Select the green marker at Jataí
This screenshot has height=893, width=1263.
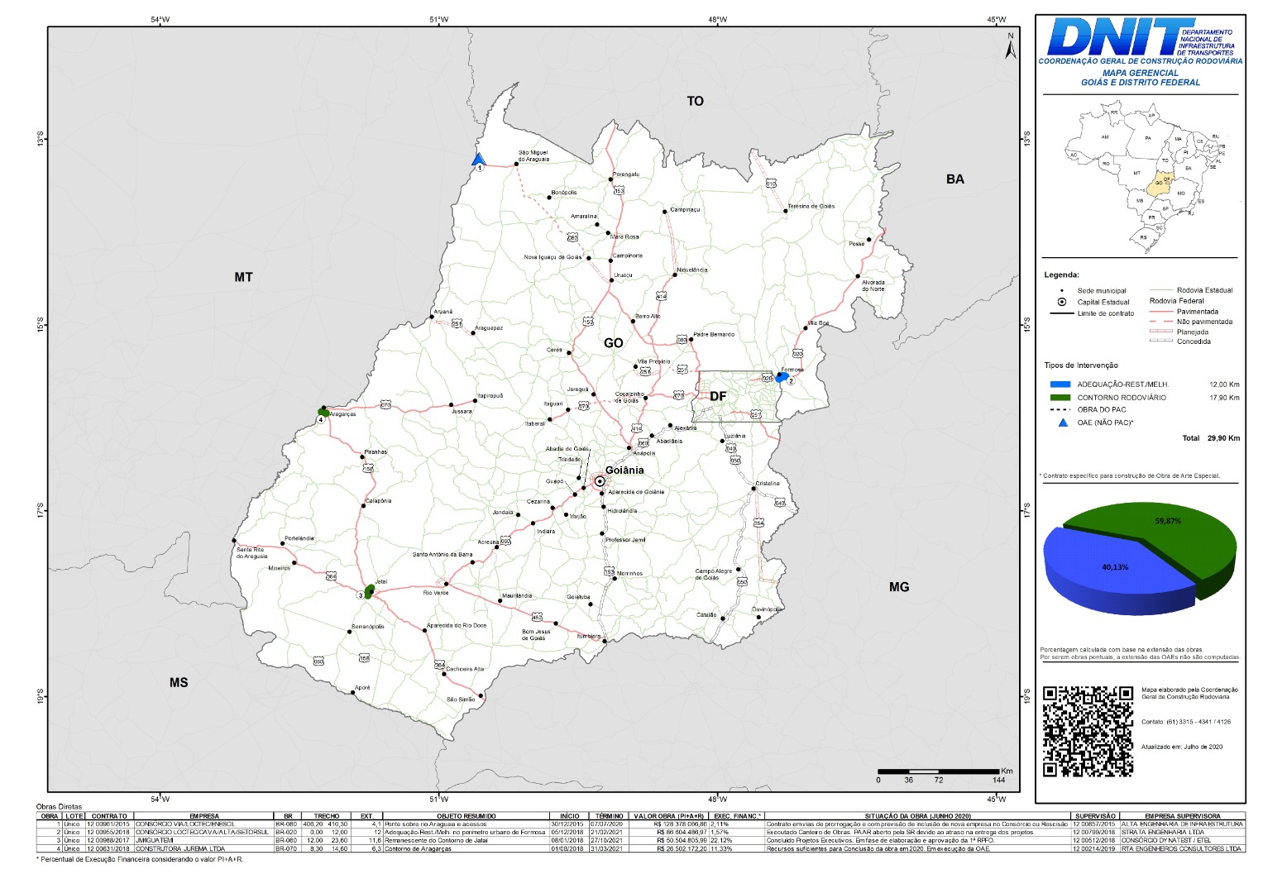click(x=369, y=589)
